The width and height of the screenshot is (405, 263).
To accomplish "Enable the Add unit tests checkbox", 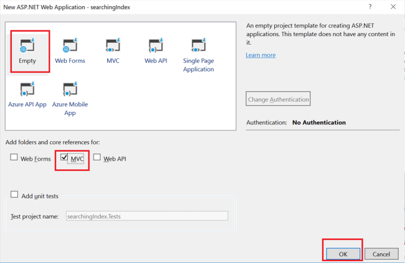I will pos(14,195).
